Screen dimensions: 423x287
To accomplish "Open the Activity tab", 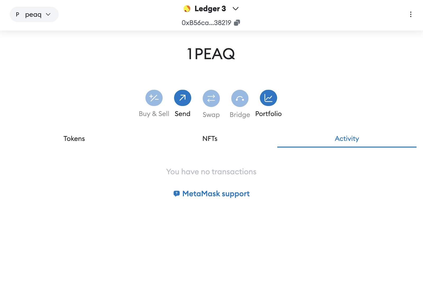I will pyautogui.click(x=347, y=138).
